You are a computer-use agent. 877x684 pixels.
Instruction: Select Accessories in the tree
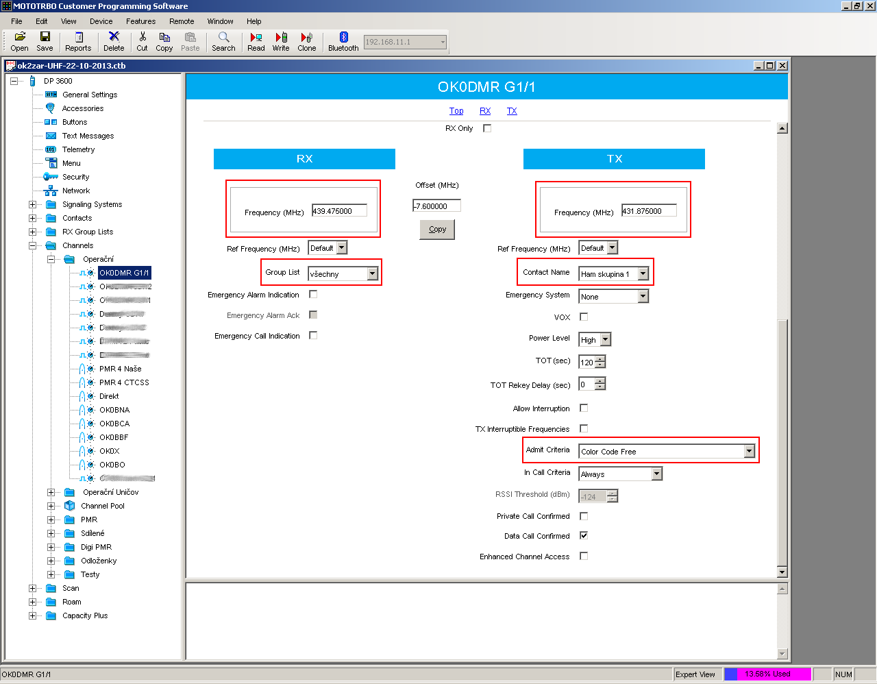pyautogui.click(x=83, y=108)
